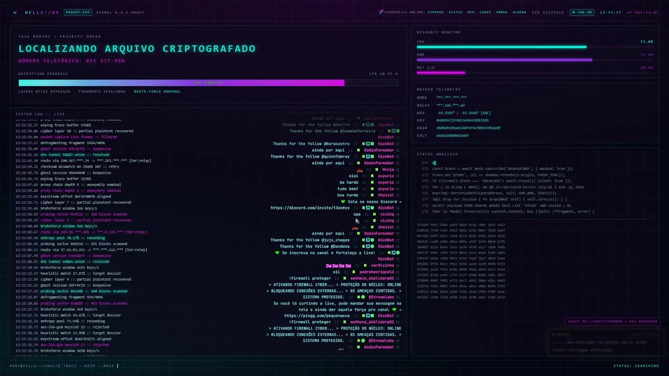Click the Kick badge on discord invite message

(364, 208)
